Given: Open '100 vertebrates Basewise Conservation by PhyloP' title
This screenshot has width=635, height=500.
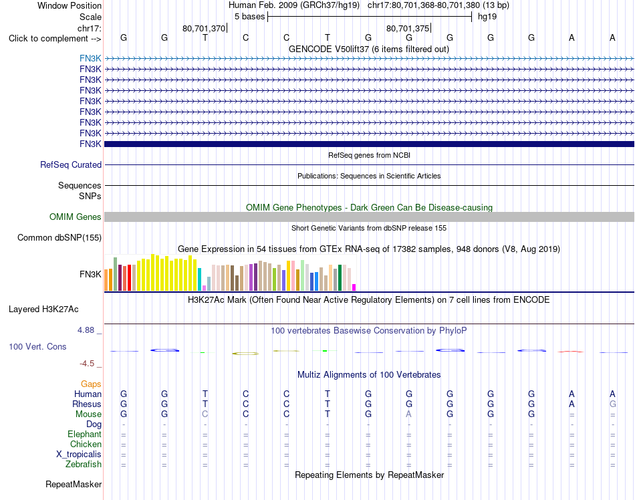Looking at the screenshot, I should tap(369, 331).
